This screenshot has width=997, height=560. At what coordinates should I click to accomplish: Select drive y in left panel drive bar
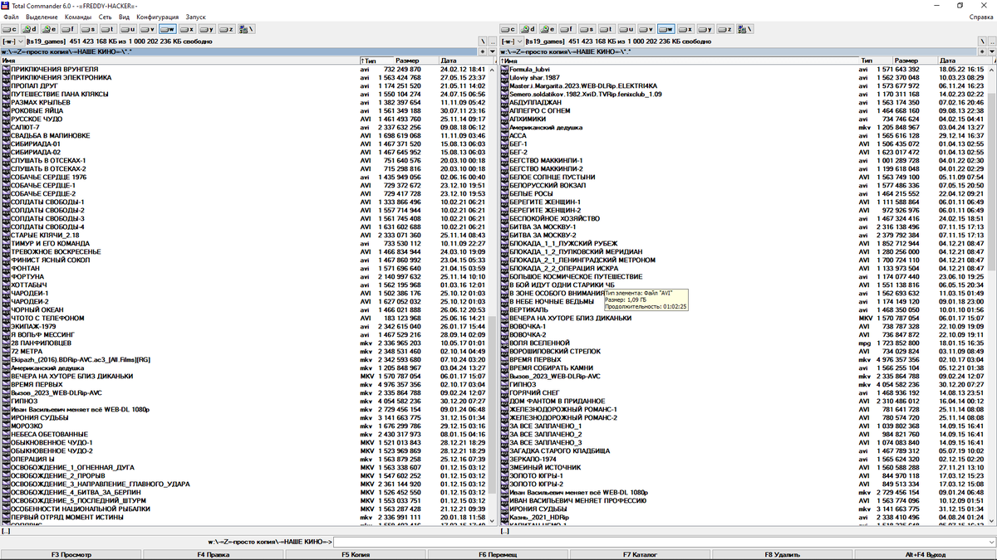click(x=207, y=29)
